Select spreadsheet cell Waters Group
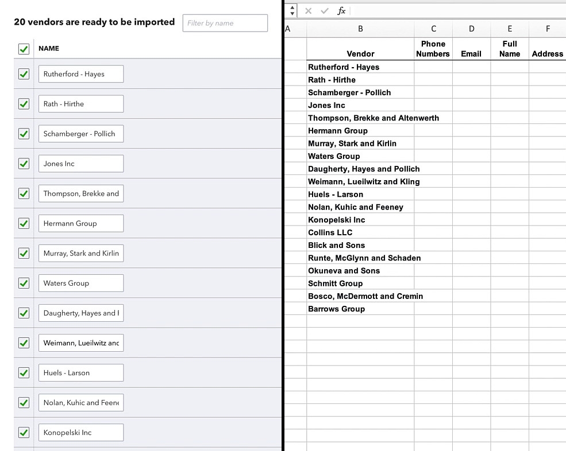The image size is (566, 451). click(360, 156)
